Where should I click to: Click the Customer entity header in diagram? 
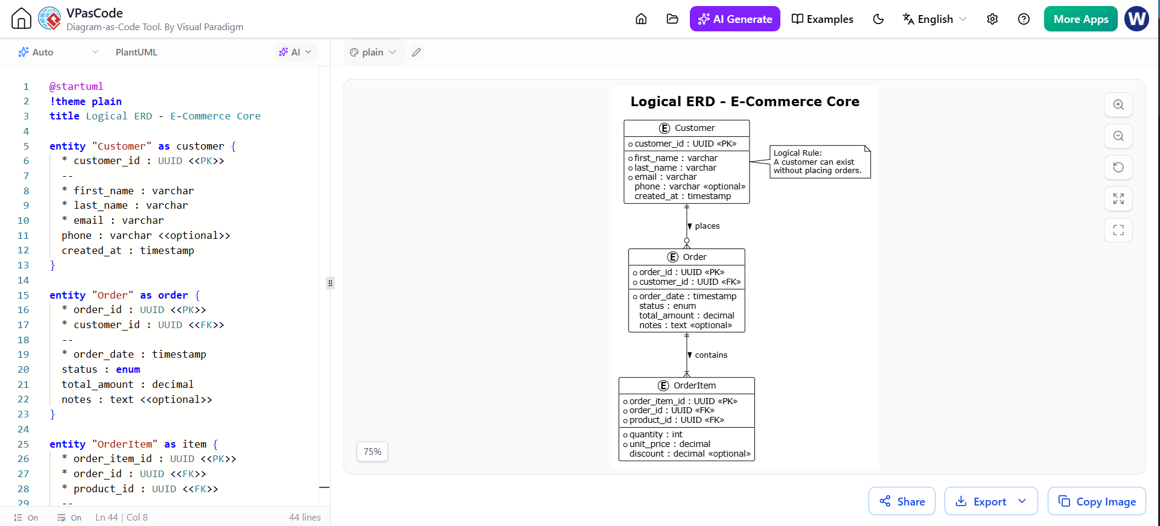[x=687, y=128]
